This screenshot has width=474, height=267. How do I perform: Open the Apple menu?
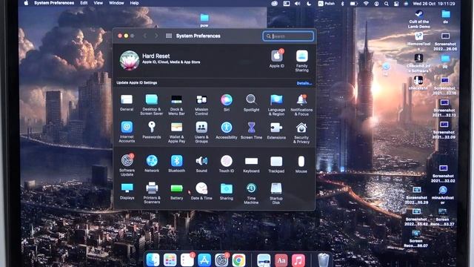tap(27, 3)
